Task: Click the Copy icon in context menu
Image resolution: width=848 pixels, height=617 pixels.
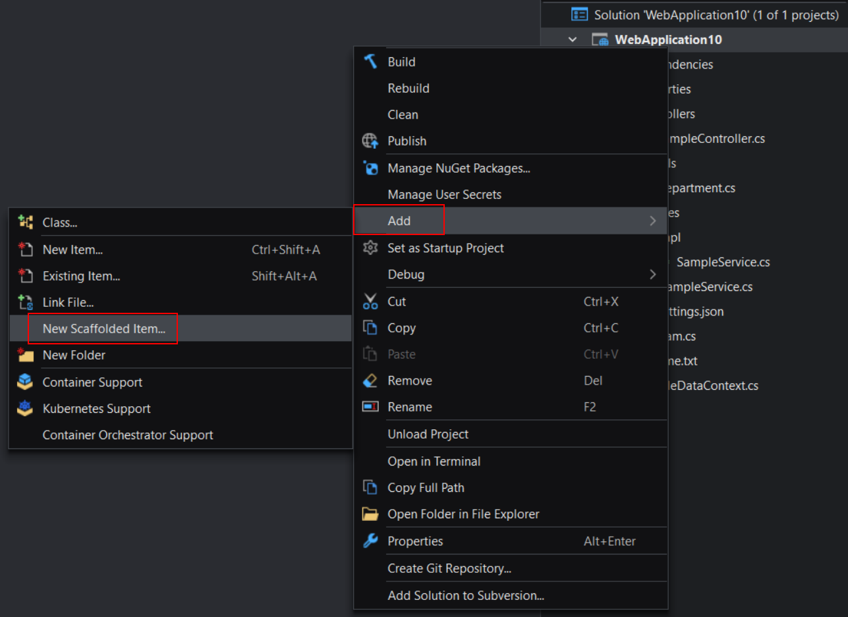Action: click(370, 328)
